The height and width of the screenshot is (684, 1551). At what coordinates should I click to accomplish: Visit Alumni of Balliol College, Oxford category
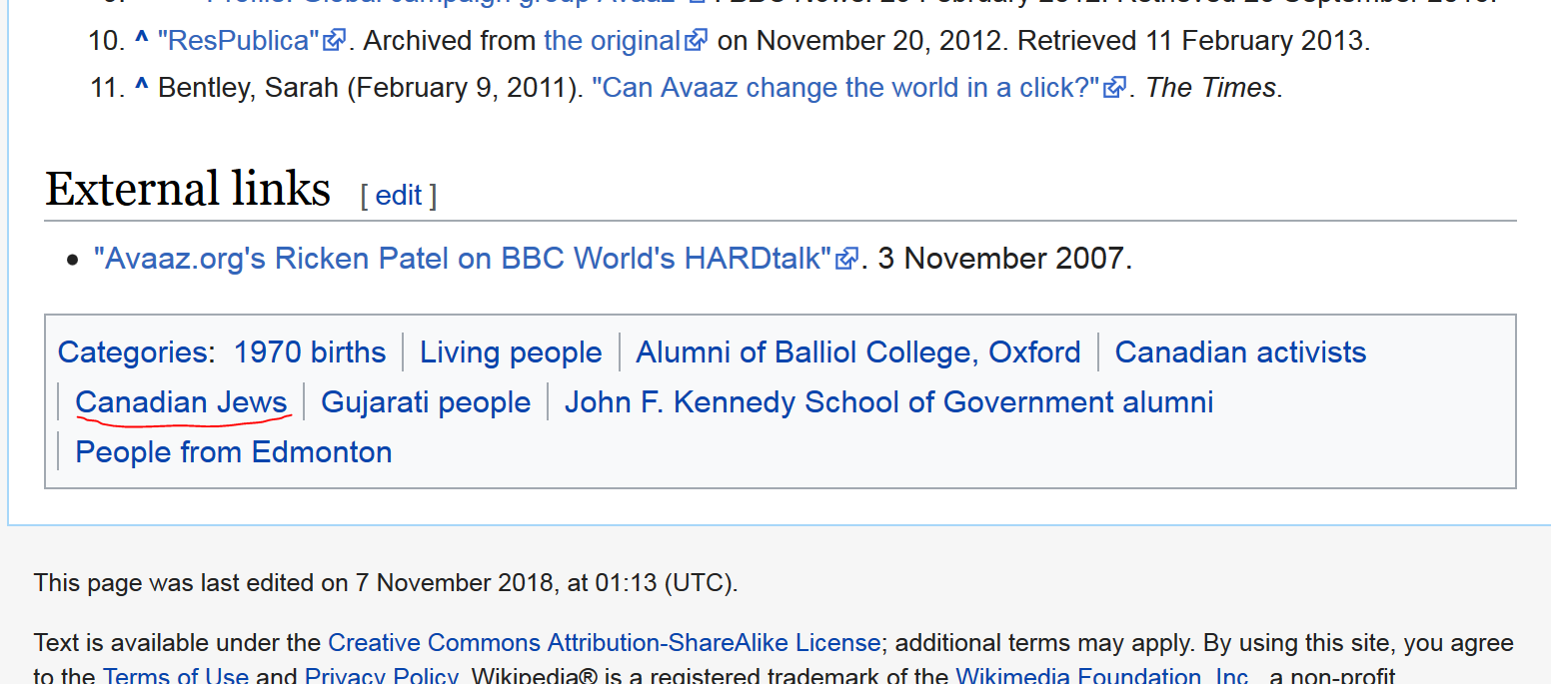[x=858, y=352]
